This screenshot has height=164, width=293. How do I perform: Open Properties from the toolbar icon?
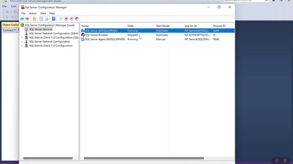(41, 19)
